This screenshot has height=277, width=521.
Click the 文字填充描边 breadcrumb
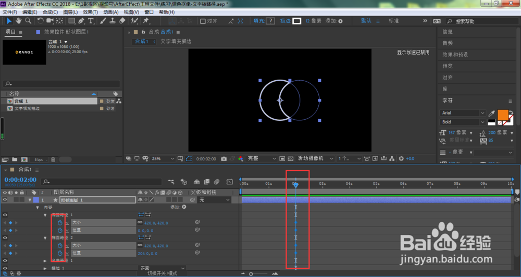[x=176, y=42]
